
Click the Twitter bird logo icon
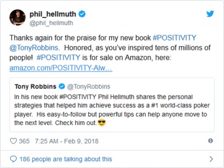click(x=210, y=14)
